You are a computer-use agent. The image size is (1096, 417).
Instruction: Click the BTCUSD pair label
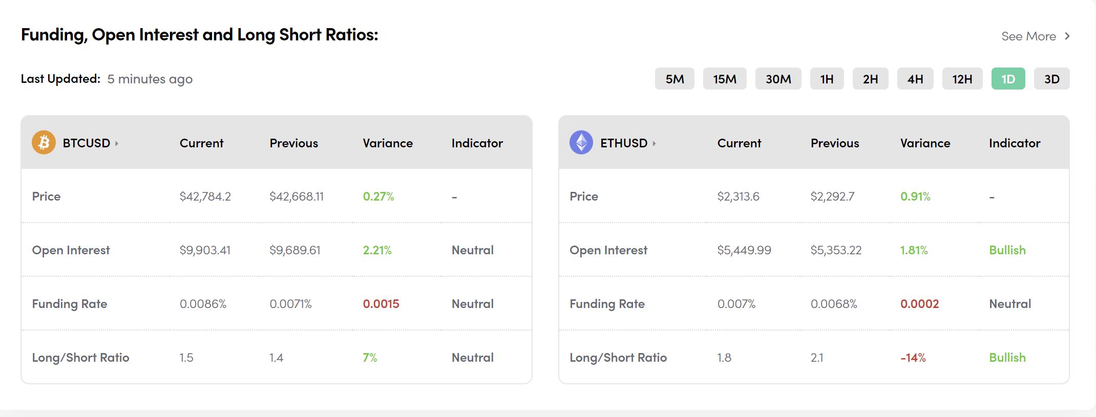tap(86, 143)
